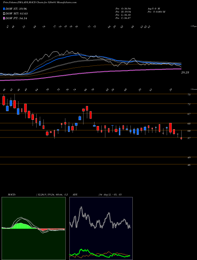Click the 'Pre V: 0.001 M' volume text
Screen dimensions: 197x260
pos(156,12)
